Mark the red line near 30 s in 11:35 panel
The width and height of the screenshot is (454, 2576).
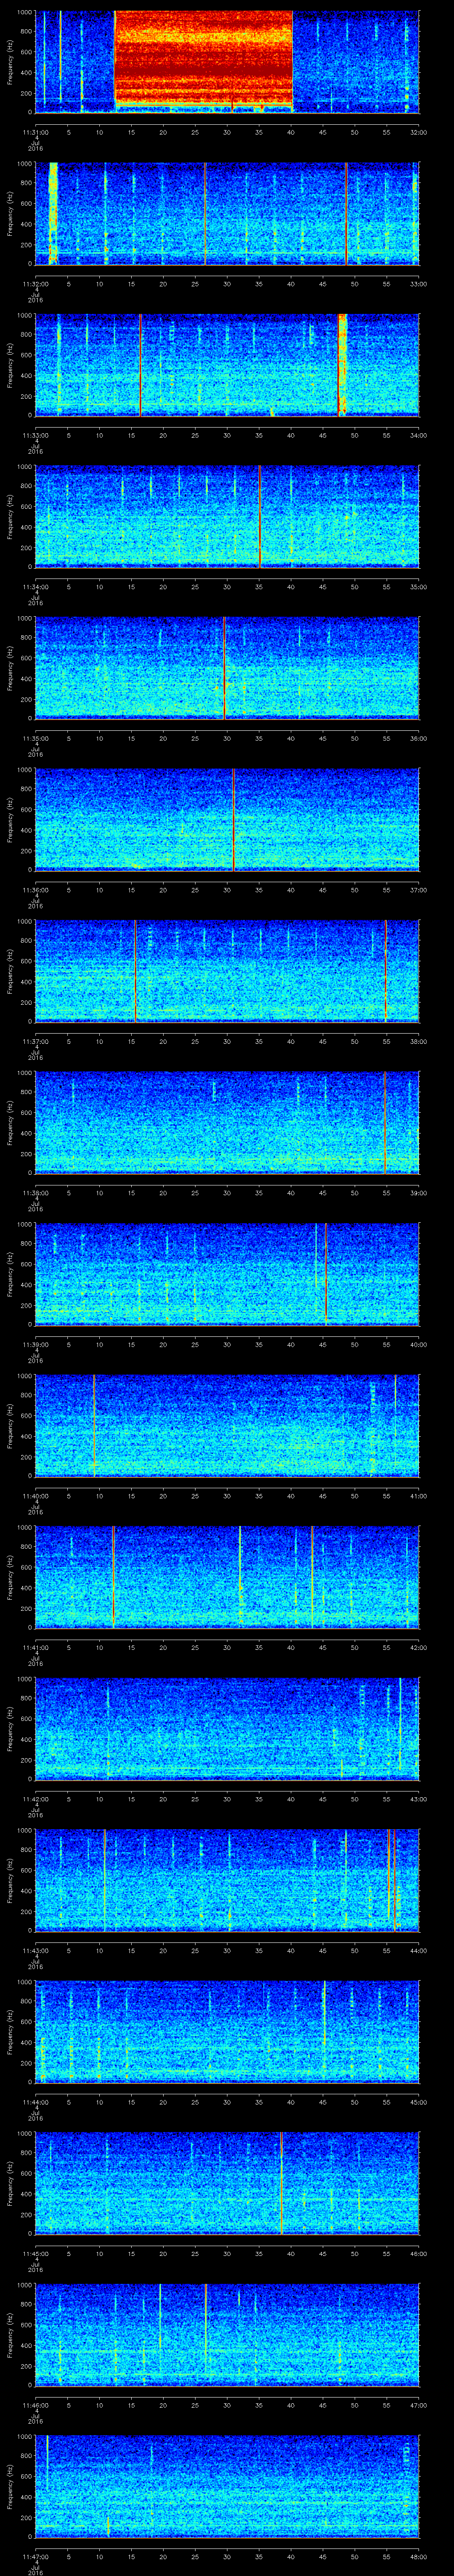(224, 669)
